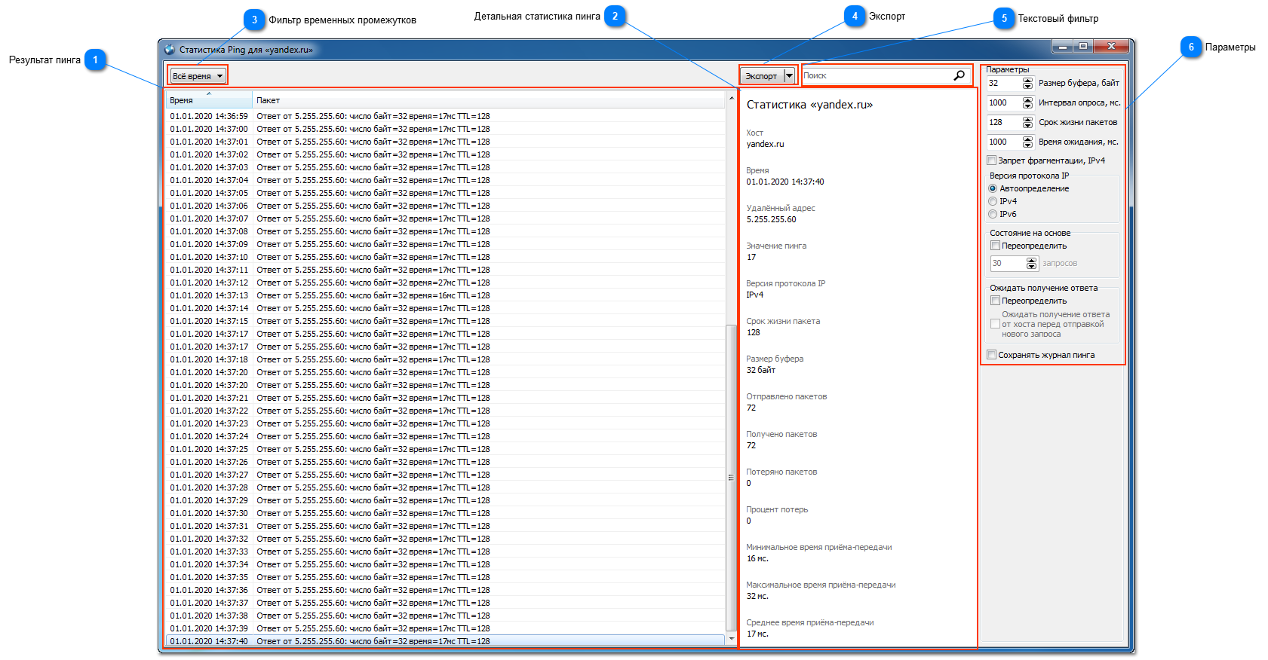Screen dimensions: 1268x660
Task: Close the Статистика Ping window
Action: click(x=1111, y=47)
